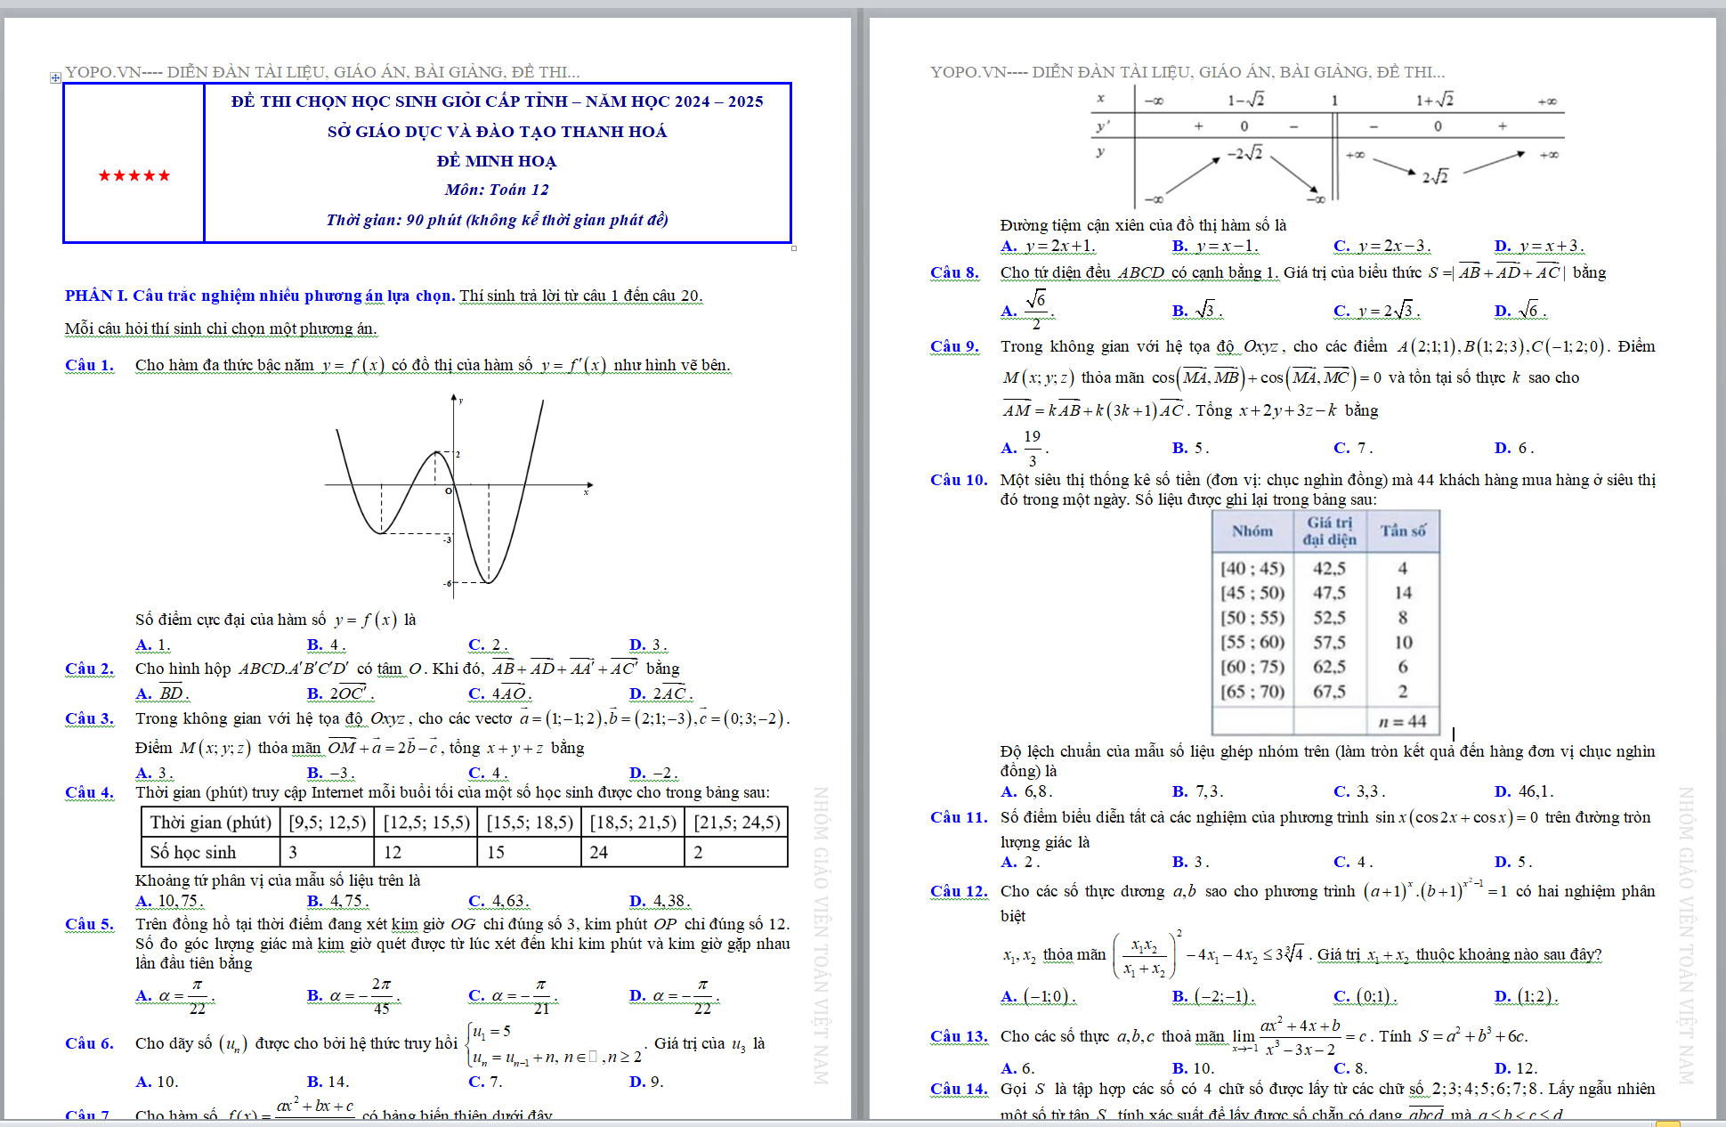Click the 'Câu 13.' question label
This screenshot has width=1726, height=1127.
959,1036
